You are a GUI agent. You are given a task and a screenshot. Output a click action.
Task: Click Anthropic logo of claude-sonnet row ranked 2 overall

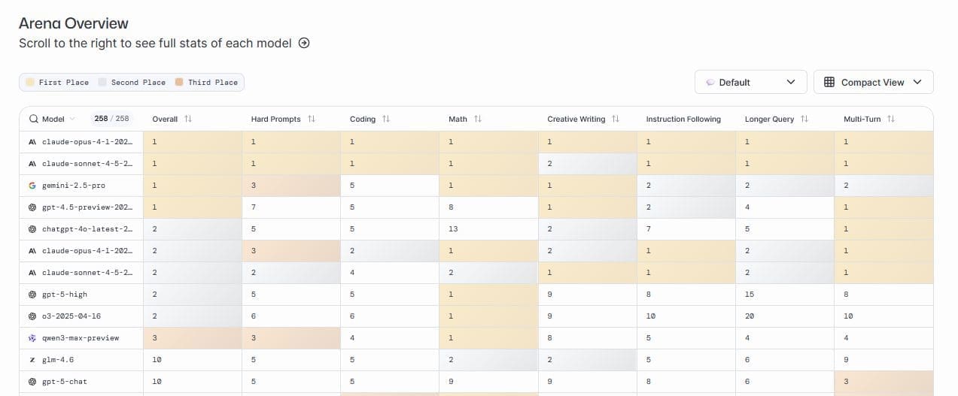pyautogui.click(x=32, y=272)
